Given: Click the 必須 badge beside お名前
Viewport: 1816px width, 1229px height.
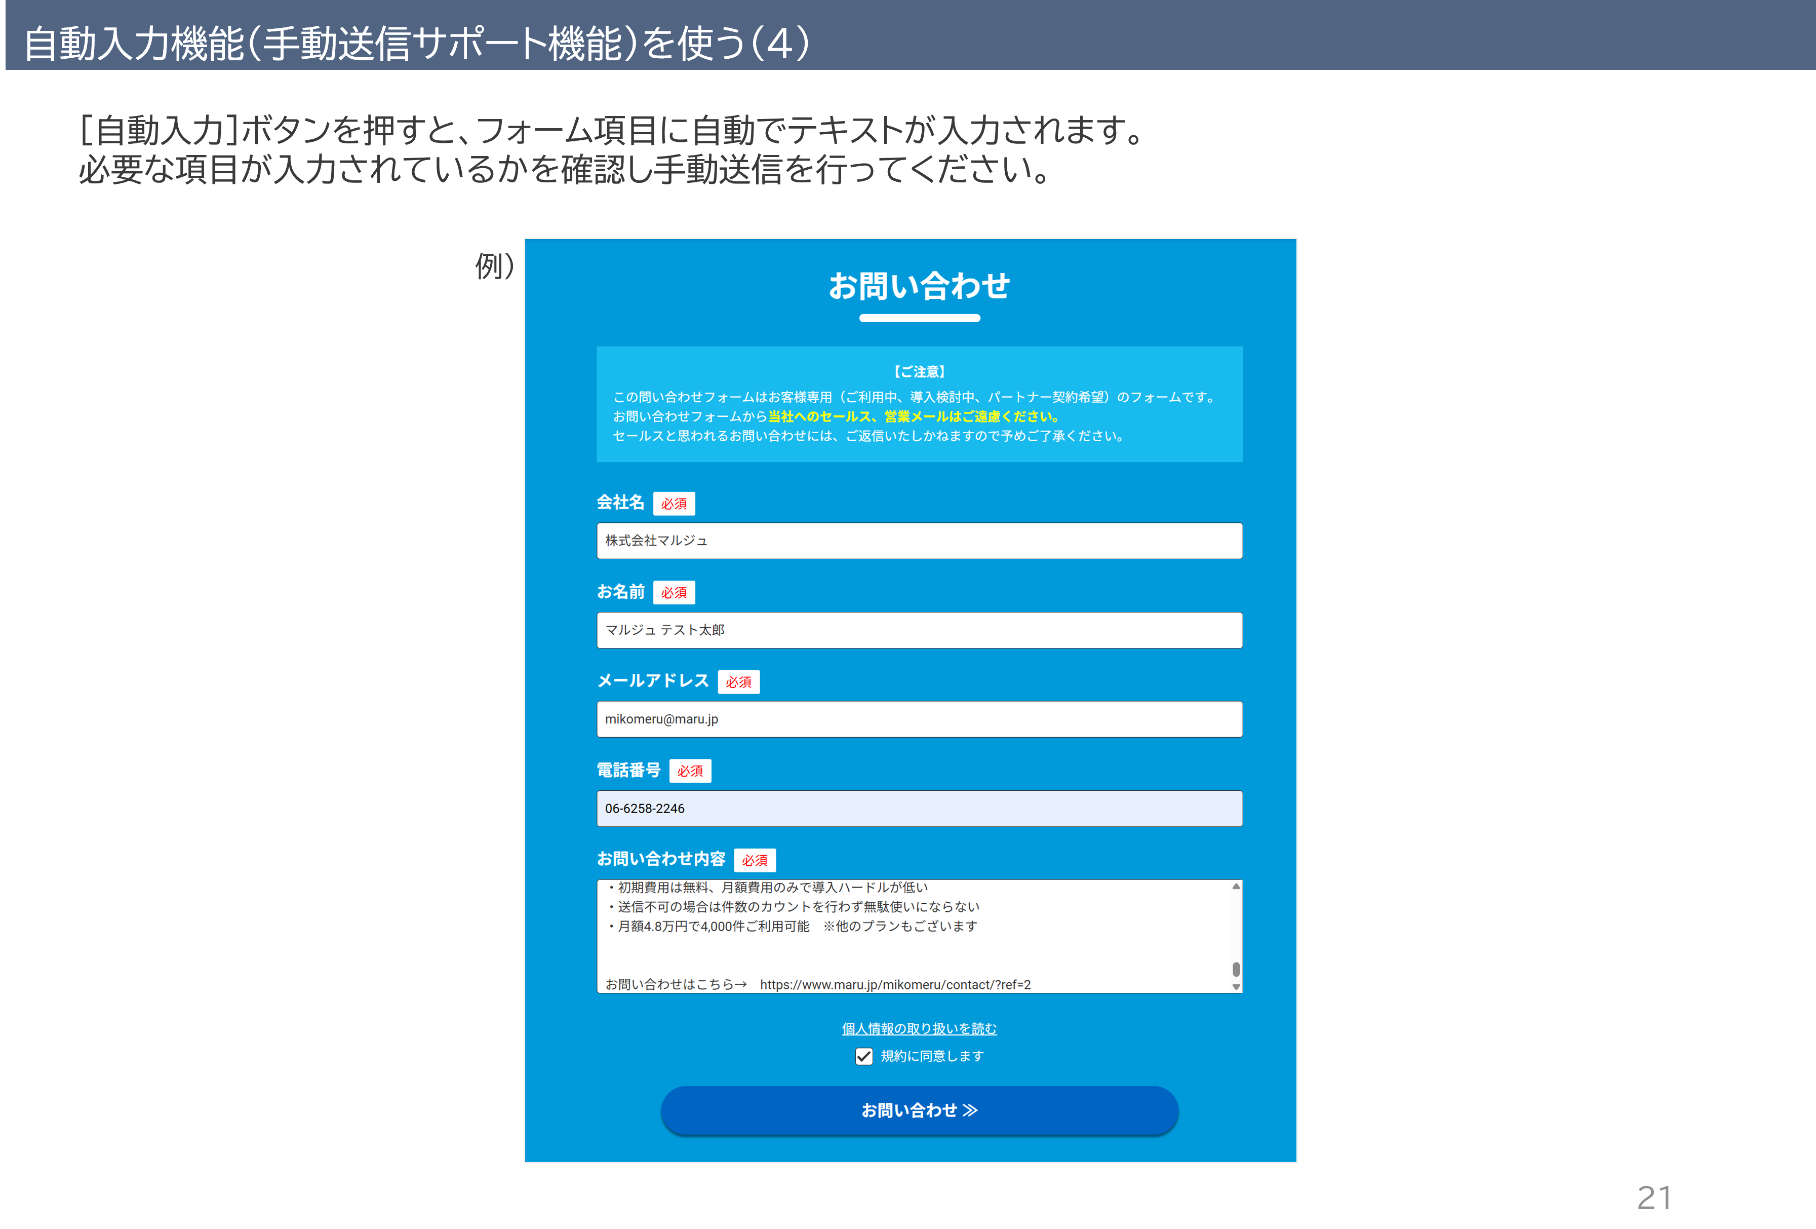Looking at the screenshot, I should pyautogui.click(x=674, y=593).
